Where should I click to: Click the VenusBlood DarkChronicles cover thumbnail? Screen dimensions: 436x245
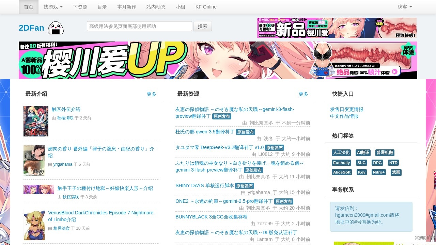pos(34,225)
